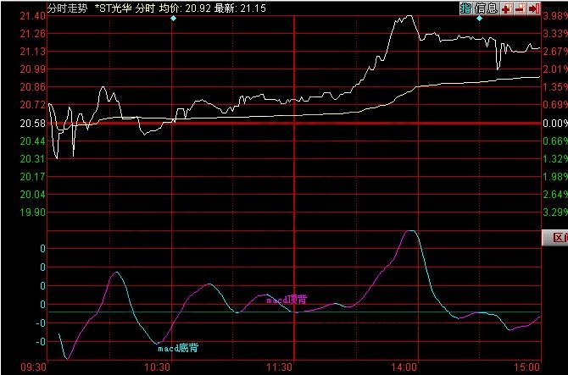568x375 pixels.
Task: Open the 信息 info button
Action: point(486,8)
